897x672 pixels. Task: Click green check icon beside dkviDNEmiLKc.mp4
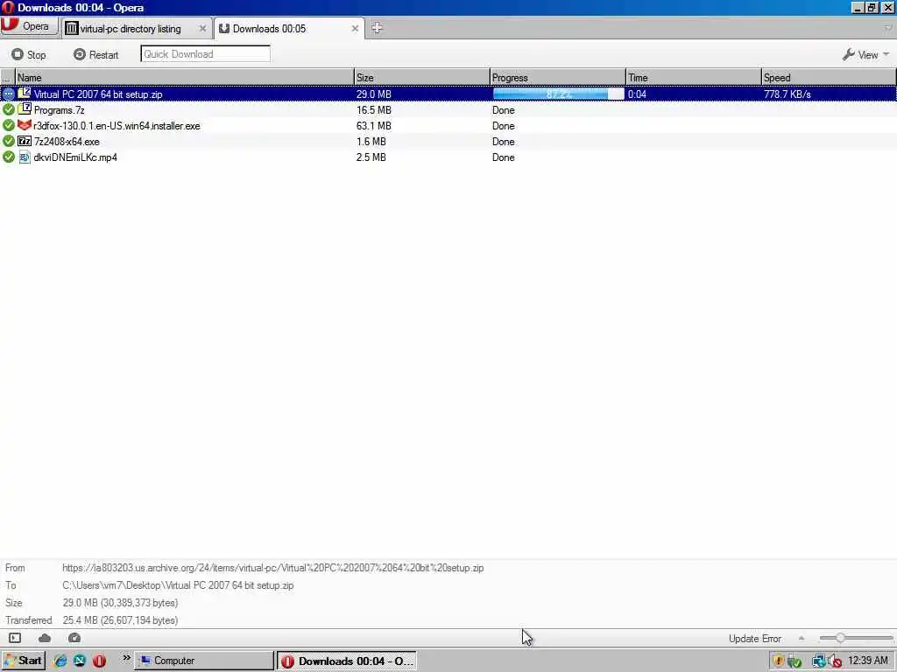point(8,157)
